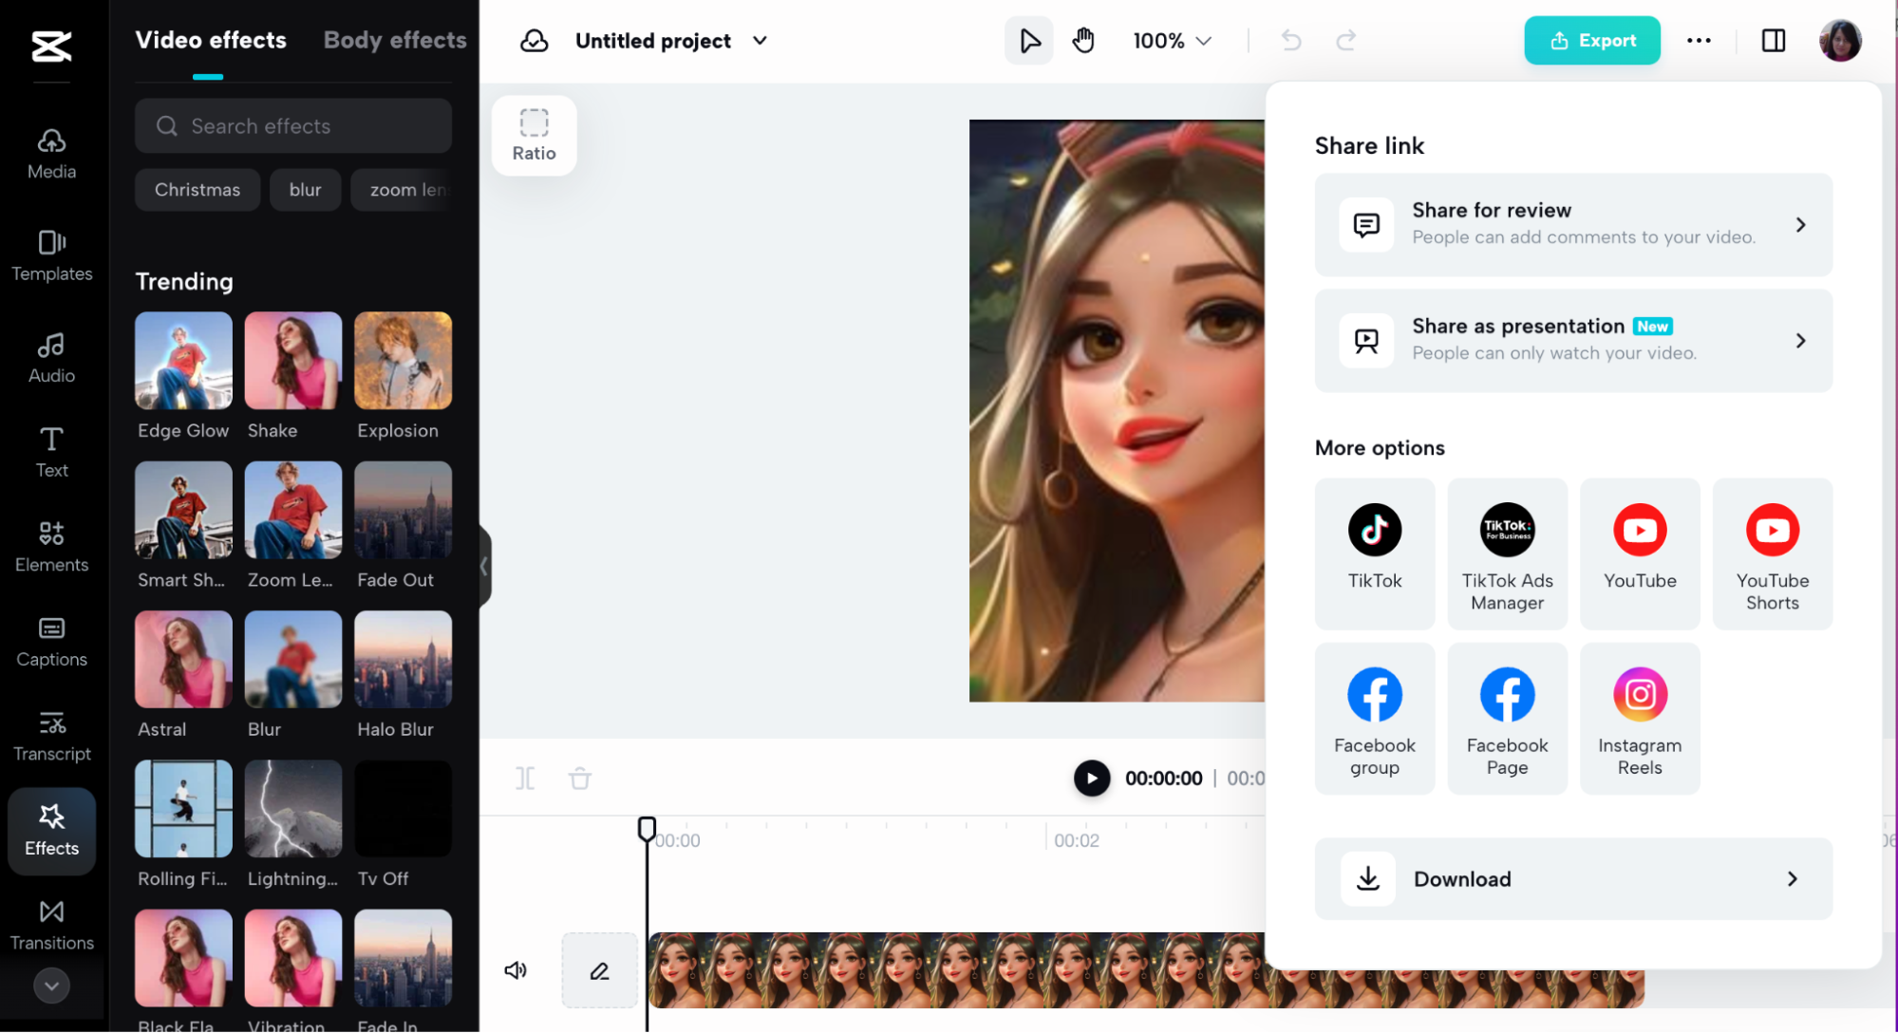
Task: Open the Transitions sidebar tab
Action: [x=51, y=925]
